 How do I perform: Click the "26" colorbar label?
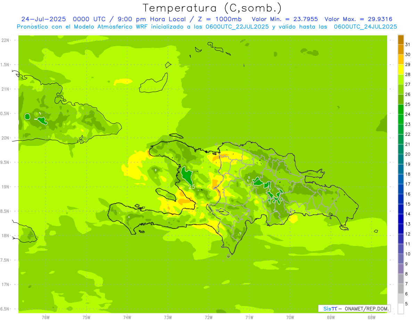click(x=408, y=94)
